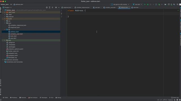Screen dimensions: 181x101
Task: Select user.dart in project tree
Action: (13, 38)
